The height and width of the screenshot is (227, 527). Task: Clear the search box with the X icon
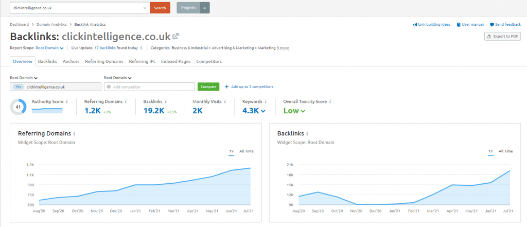(x=145, y=8)
